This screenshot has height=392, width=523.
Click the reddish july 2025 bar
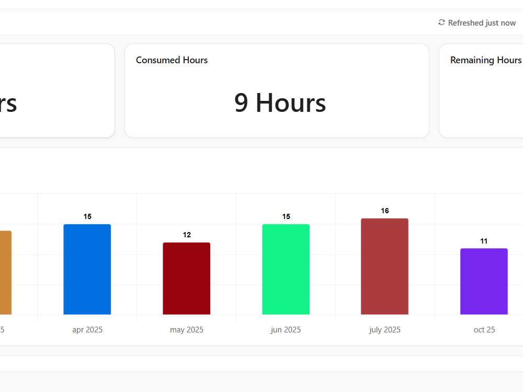point(384,267)
